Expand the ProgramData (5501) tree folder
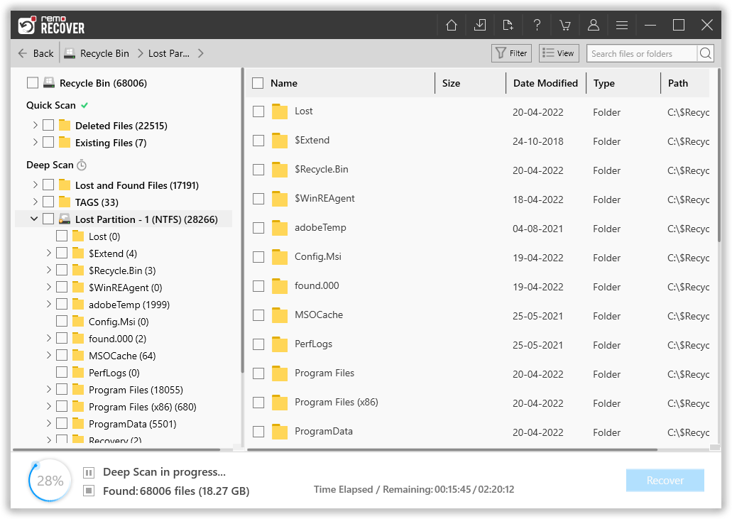Image resolution: width=732 pixels, height=519 pixels. tap(48, 423)
